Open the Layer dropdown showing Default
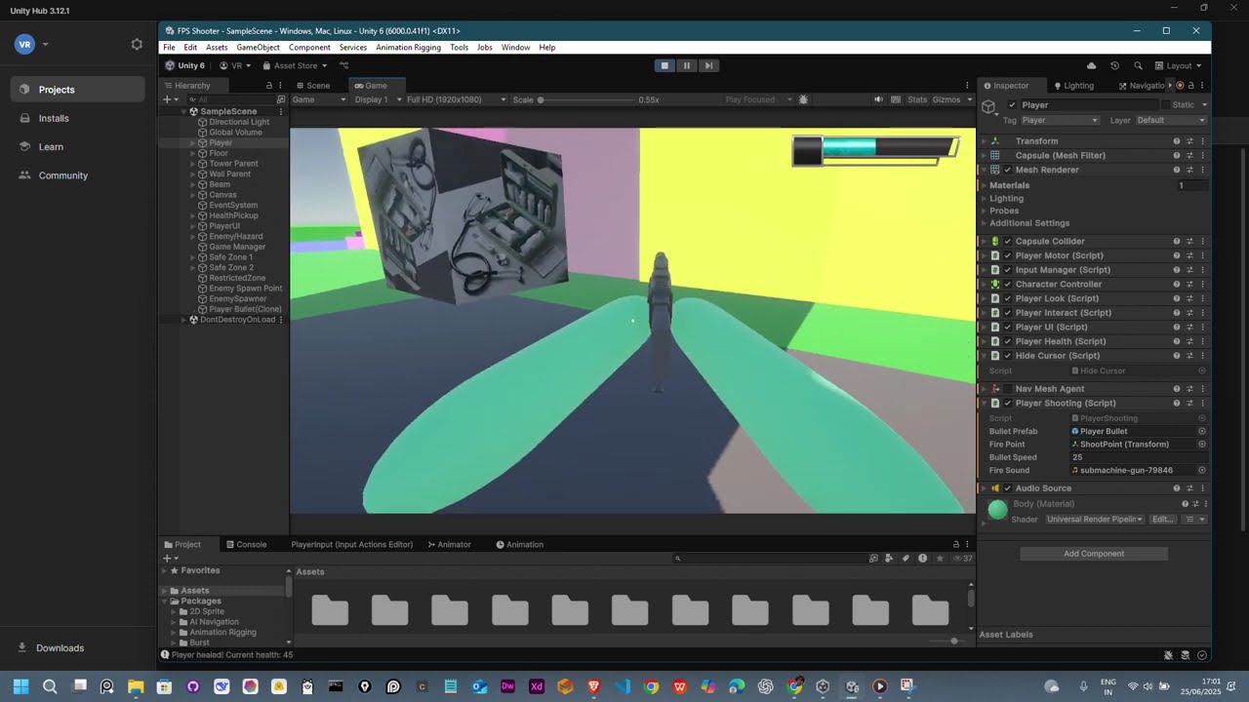 (x=1171, y=120)
